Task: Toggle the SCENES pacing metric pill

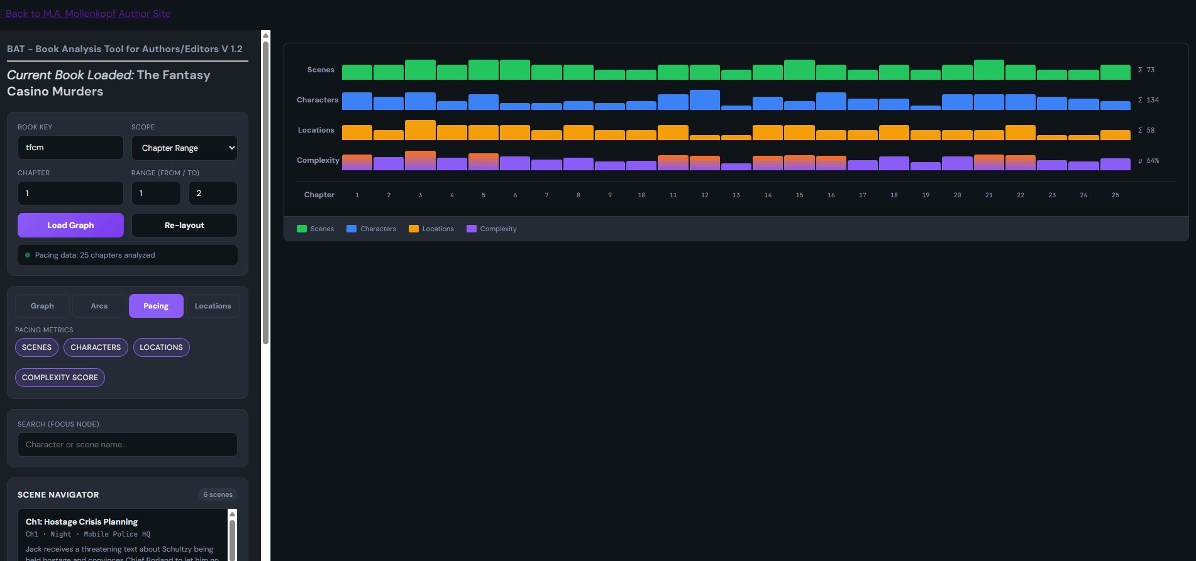Action: click(36, 347)
